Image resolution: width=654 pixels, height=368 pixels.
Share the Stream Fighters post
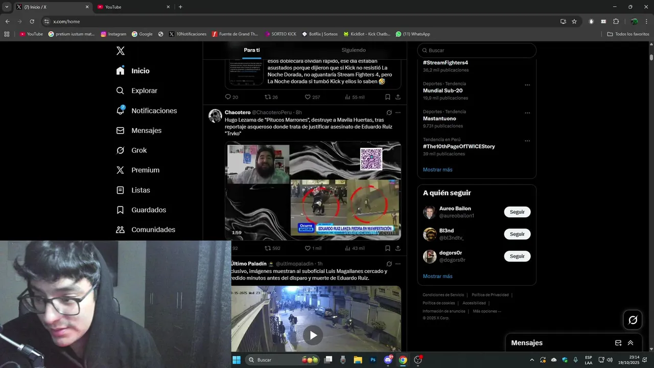coord(398,97)
